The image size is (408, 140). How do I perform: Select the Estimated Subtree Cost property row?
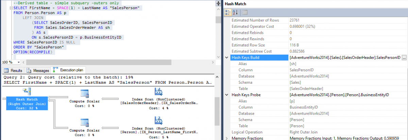click(x=258, y=51)
